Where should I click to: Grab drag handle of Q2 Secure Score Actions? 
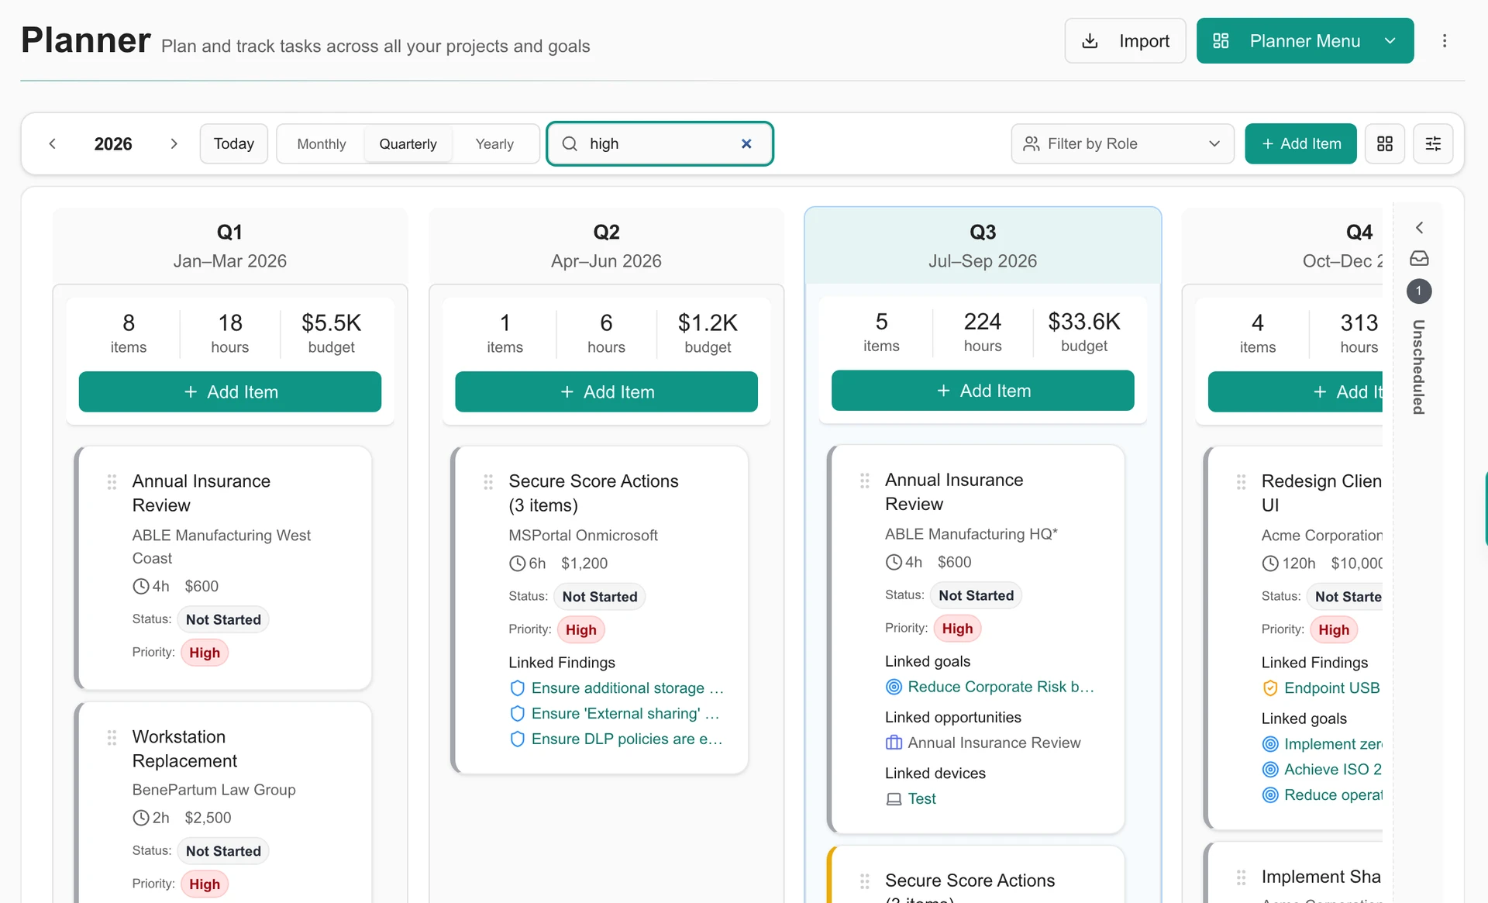click(488, 482)
